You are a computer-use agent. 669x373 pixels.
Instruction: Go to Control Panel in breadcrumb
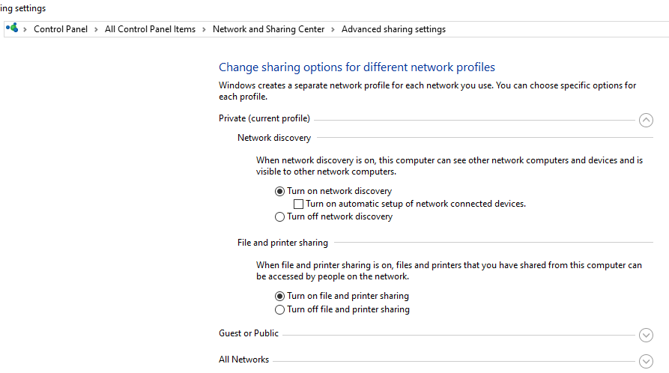click(61, 29)
